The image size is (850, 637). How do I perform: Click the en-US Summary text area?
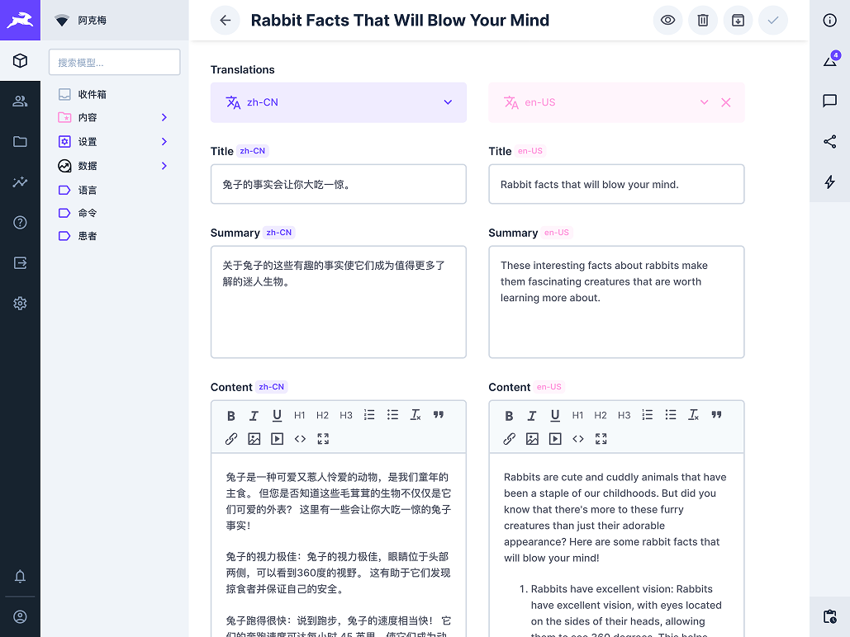616,302
